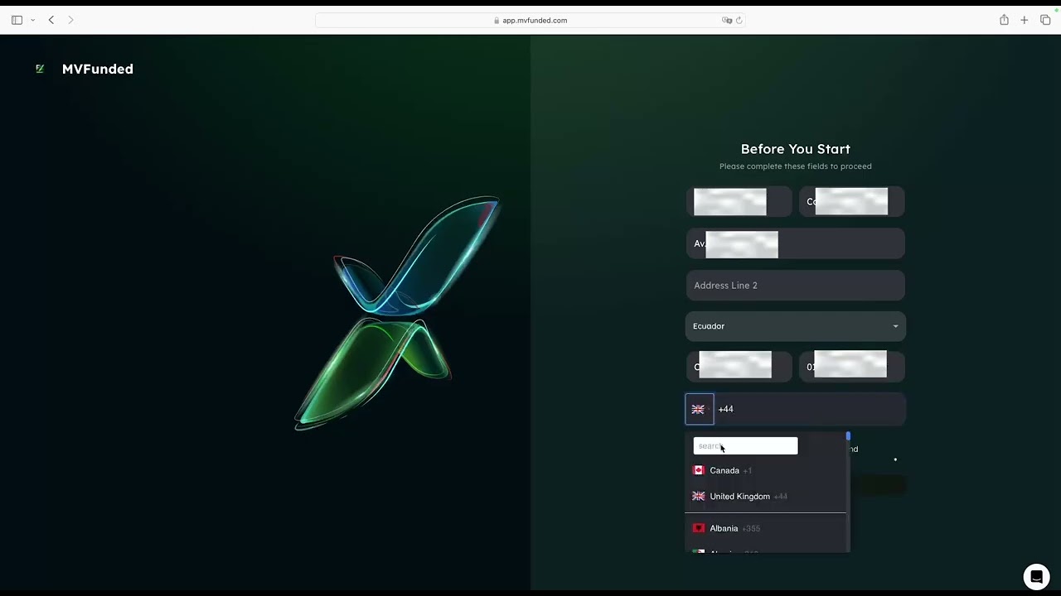Click "Please complete these fields to proceed" text

point(796,166)
